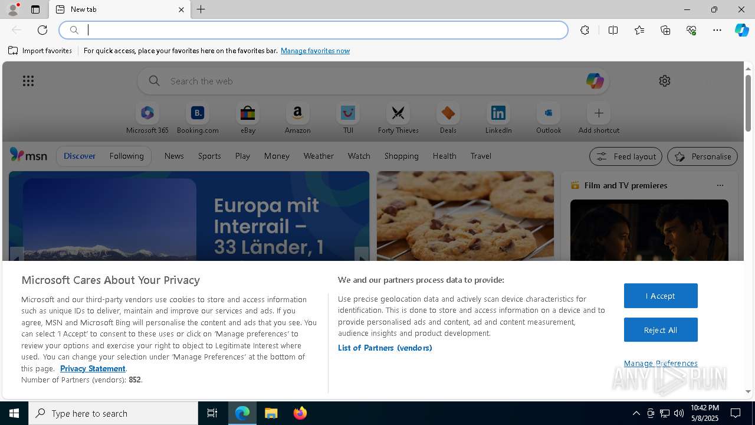Screen dimensions: 755x425
Task: Open the News menu item
Action: coord(174,156)
